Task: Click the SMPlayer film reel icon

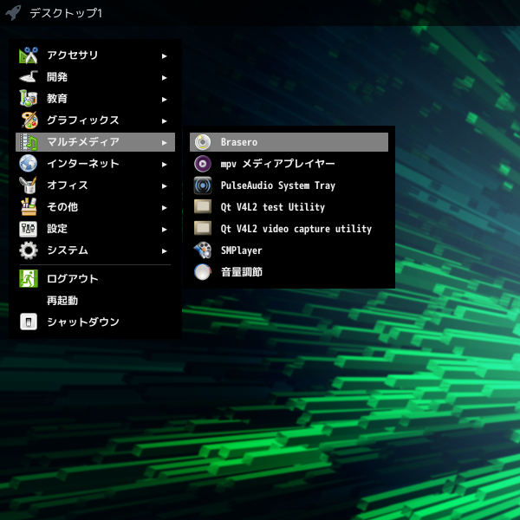Action: point(203,250)
